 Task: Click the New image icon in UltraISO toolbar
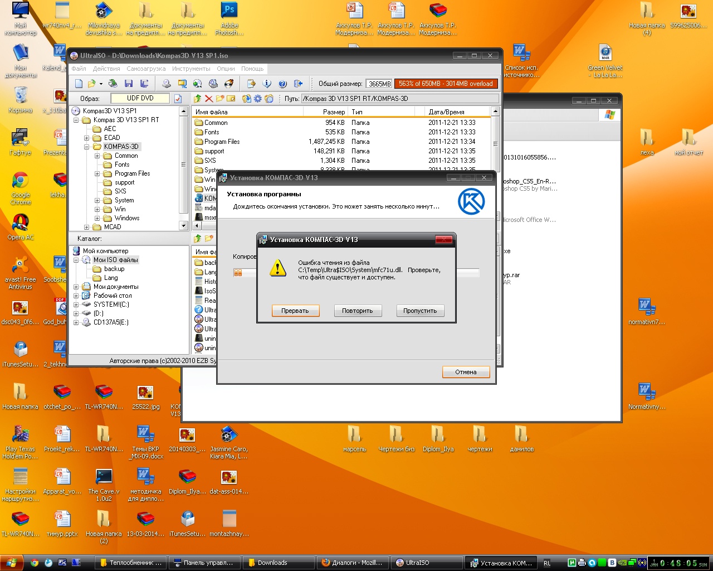79,84
